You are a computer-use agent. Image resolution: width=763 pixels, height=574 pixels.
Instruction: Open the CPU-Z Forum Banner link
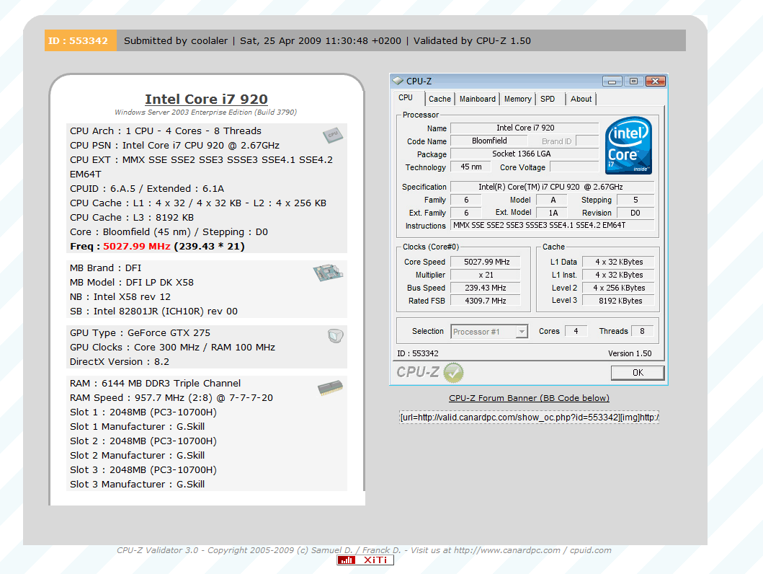[529, 398]
